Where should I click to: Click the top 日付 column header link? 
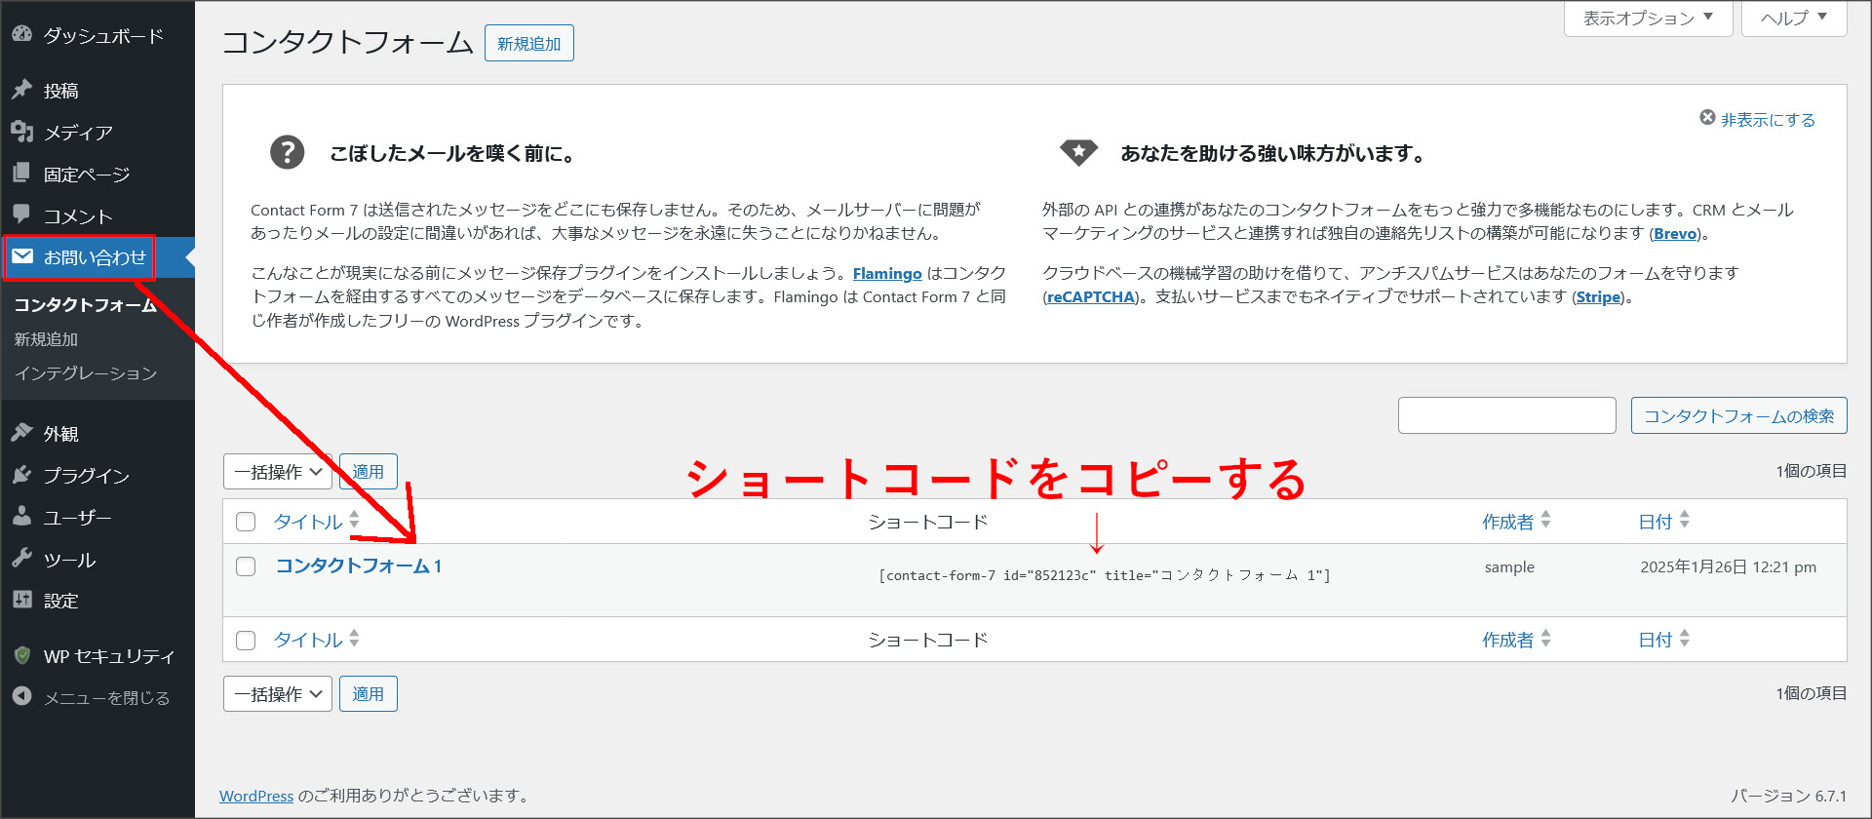coord(1656,523)
